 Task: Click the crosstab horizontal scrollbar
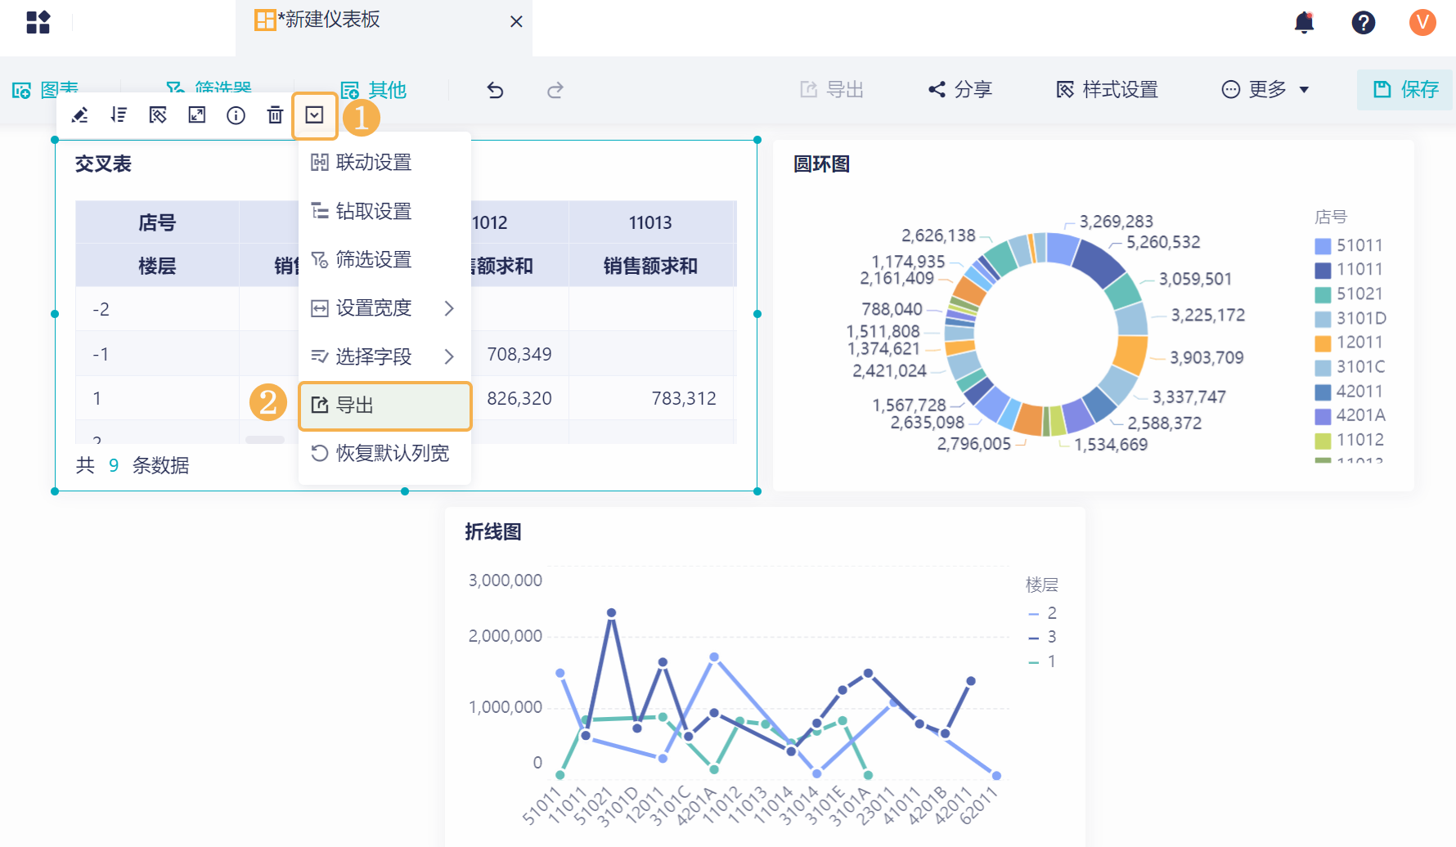[x=265, y=440]
